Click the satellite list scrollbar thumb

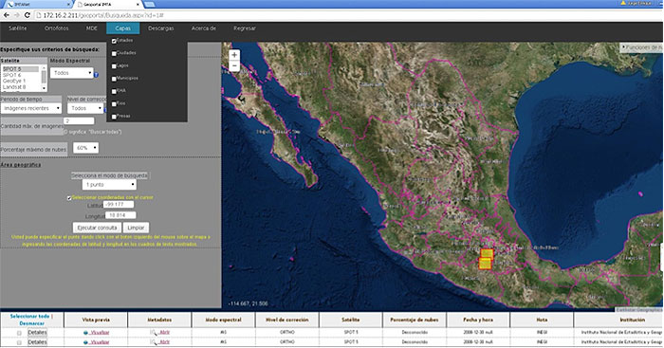pyautogui.click(x=44, y=76)
